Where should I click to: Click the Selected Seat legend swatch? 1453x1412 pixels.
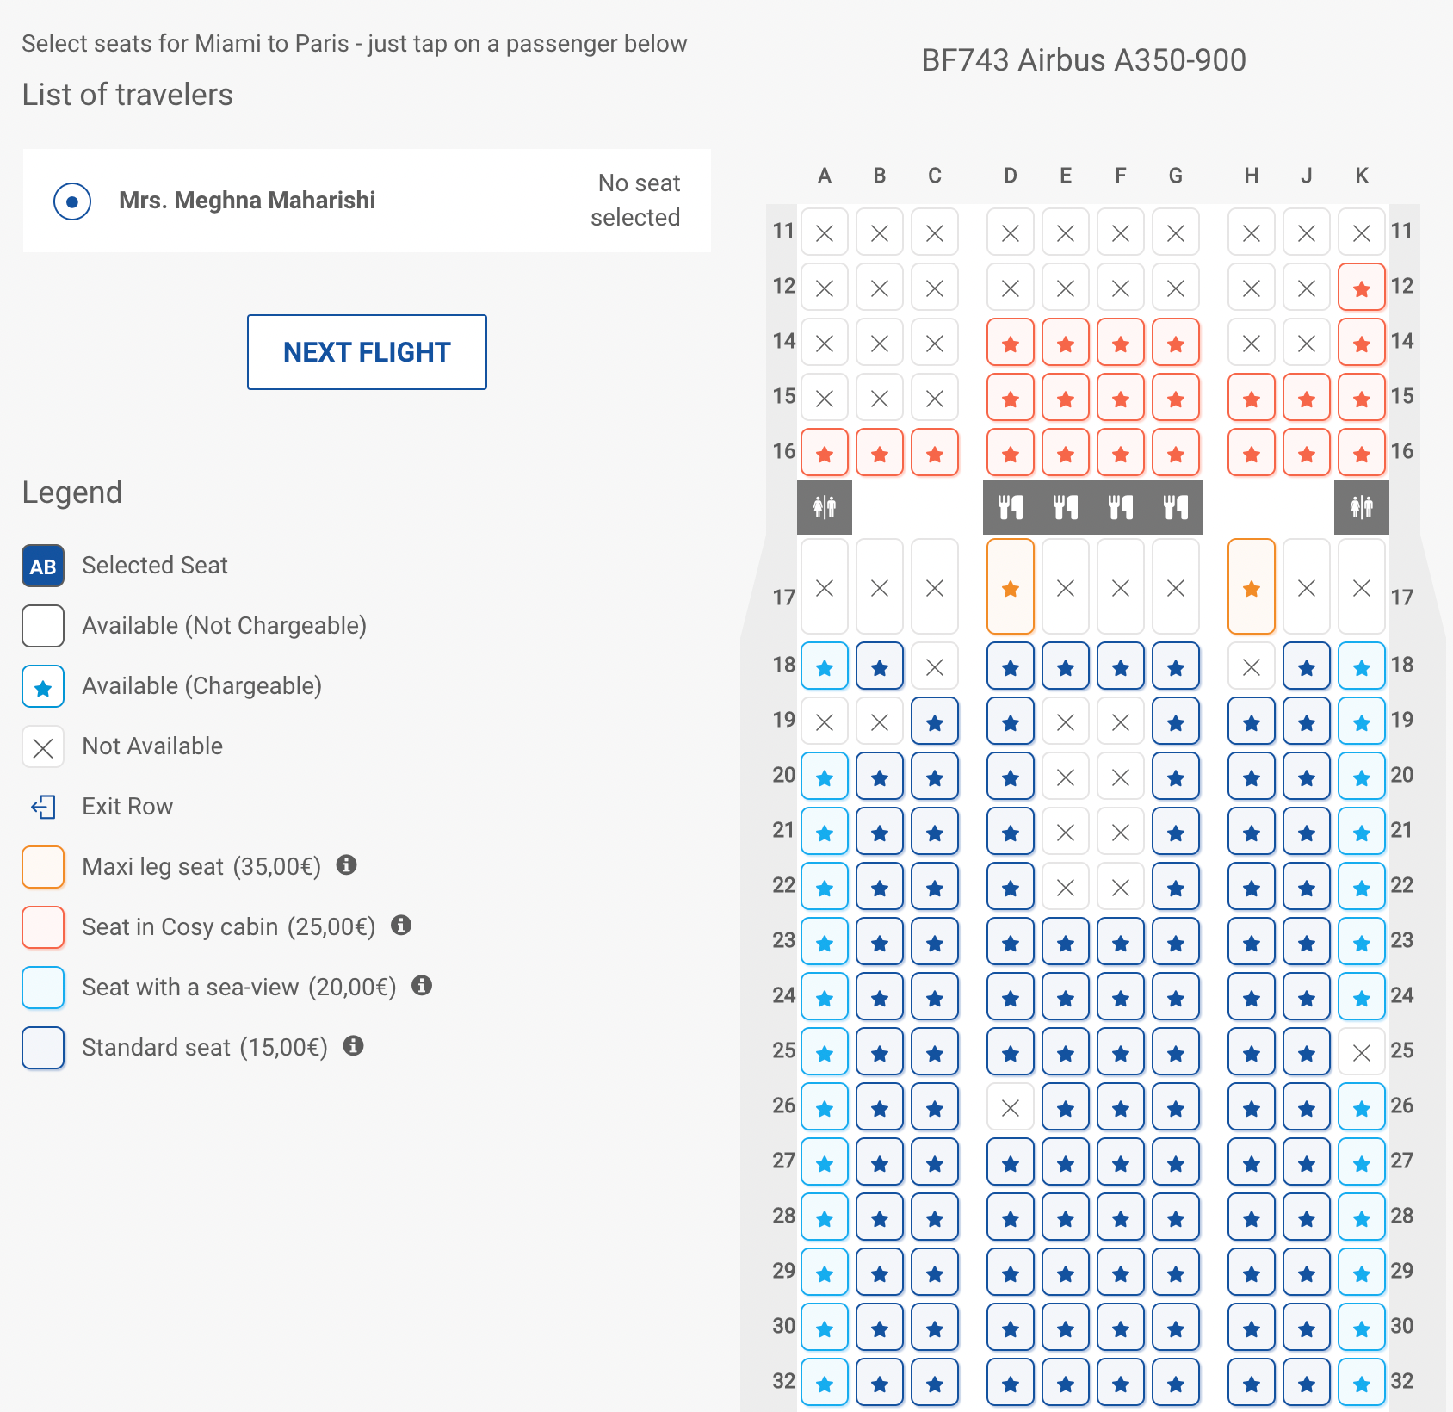tap(43, 566)
